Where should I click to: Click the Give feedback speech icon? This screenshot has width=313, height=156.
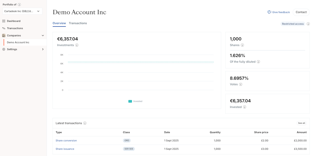[x=269, y=12]
